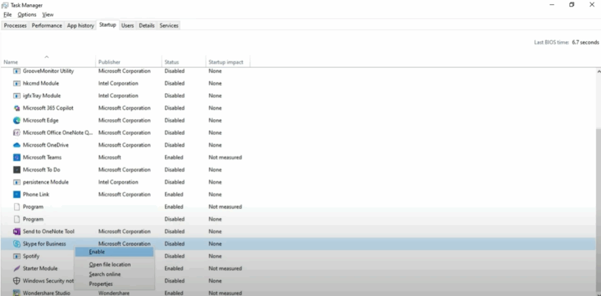The height and width of the screenshot is (296, 601).
Task: Sort by the Publisher column header
Action: [x=129, y=62]
